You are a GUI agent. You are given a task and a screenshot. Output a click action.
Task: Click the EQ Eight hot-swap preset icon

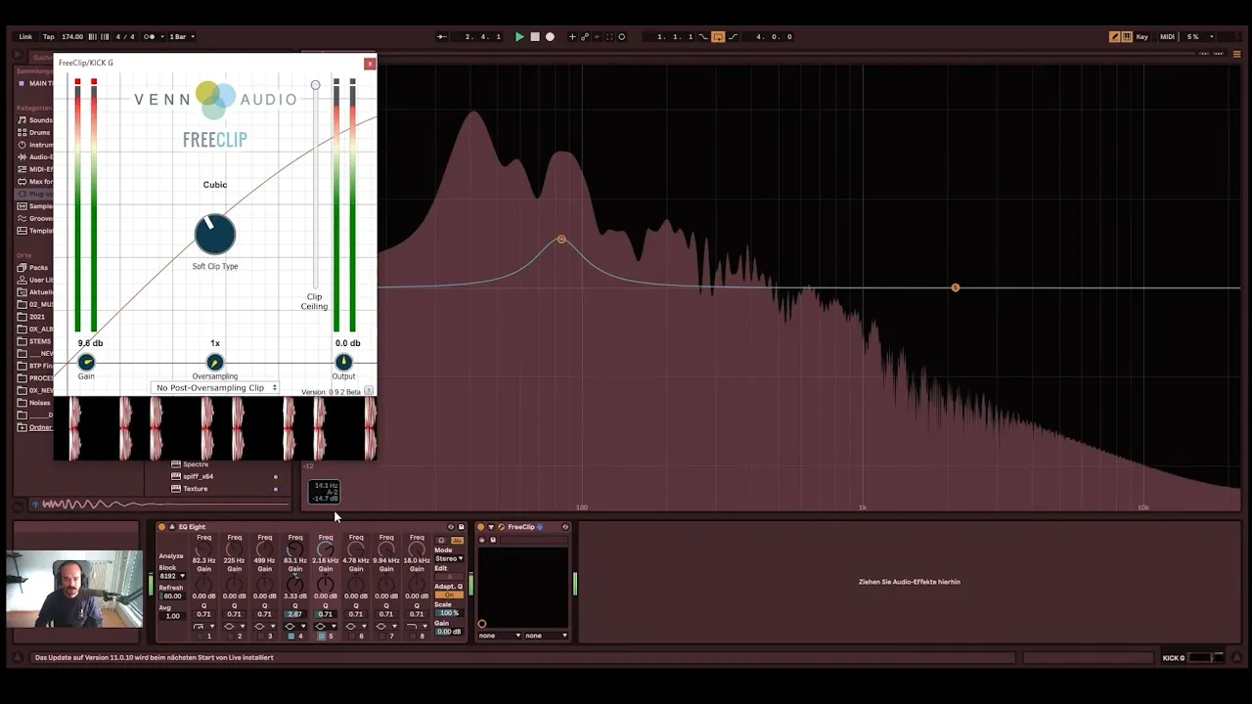451,527
